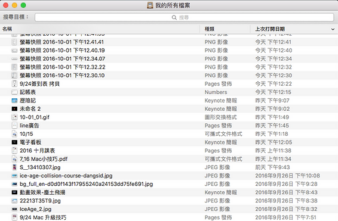Image resolution: width=338 pixels, height=221 pixels.
Task: Select file name 9/24簽到表 拷貝
Action: (39, 84)
